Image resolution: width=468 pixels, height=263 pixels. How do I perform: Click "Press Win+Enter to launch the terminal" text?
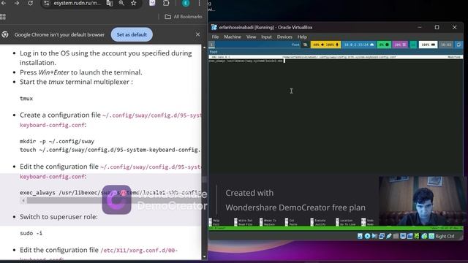pyautogui.click(x=81, y=72)
